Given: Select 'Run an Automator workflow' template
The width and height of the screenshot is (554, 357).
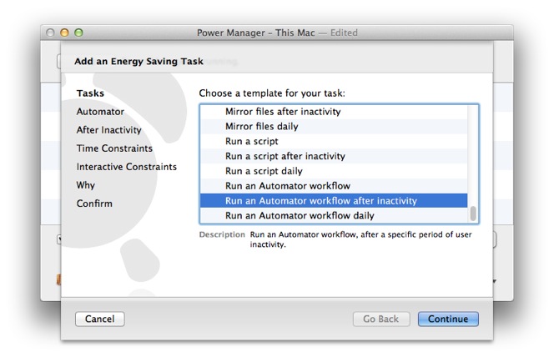Looking at the screenshot, I should [x=334, y=186].
